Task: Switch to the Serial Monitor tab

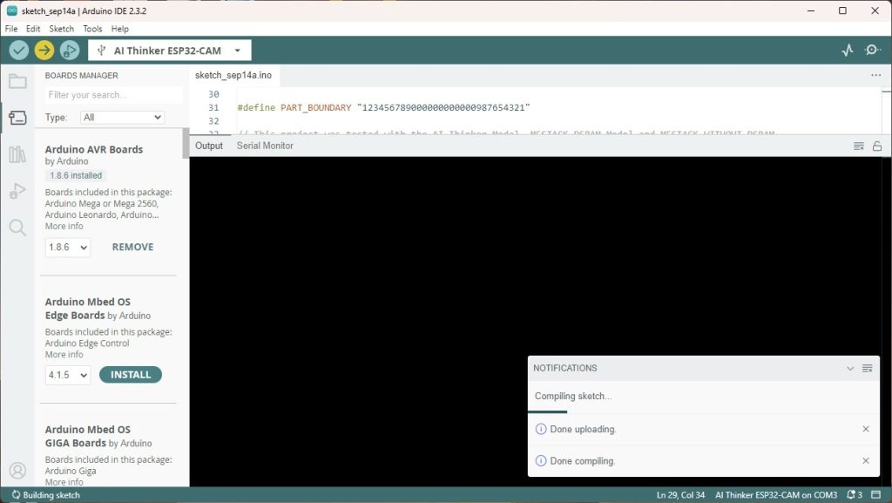Action: click(265, 146)
